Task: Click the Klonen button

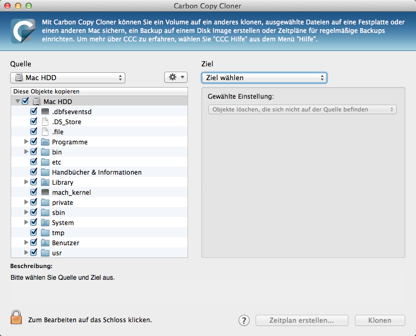Action: (x=380, y=321)
